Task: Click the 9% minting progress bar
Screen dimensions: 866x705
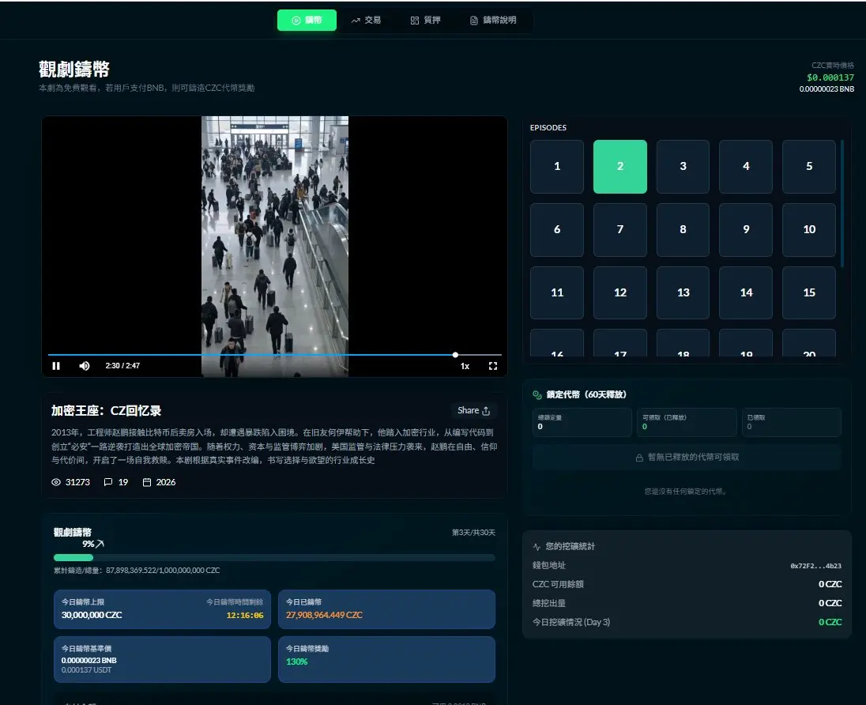Action: pyautogui.click(x=274, y=557)
